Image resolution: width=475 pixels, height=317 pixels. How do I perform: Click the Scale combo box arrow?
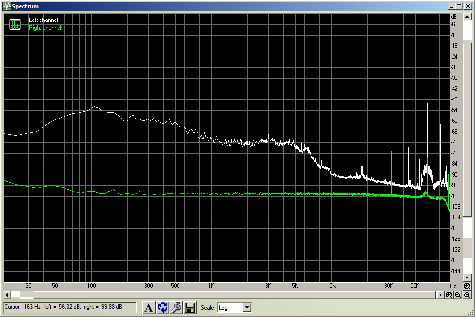[247, 308]
